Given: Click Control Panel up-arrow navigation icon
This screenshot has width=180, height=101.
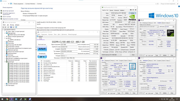Looking at the screenshot, I should tap(9, 4).
